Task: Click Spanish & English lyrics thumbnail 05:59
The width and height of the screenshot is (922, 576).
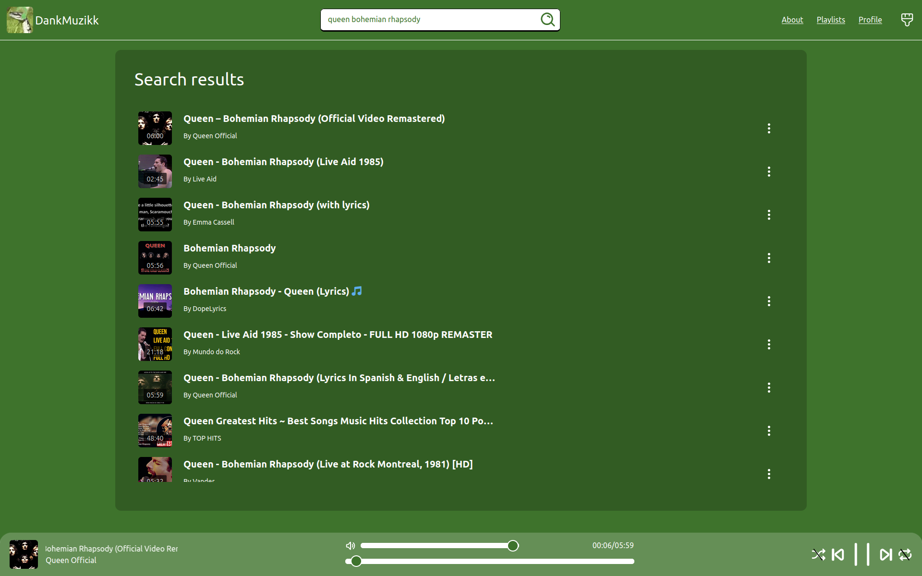Action: click(x=155, y=387)
